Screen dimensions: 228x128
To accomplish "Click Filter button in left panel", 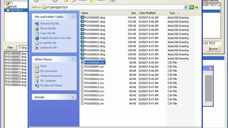I will 10,48.
